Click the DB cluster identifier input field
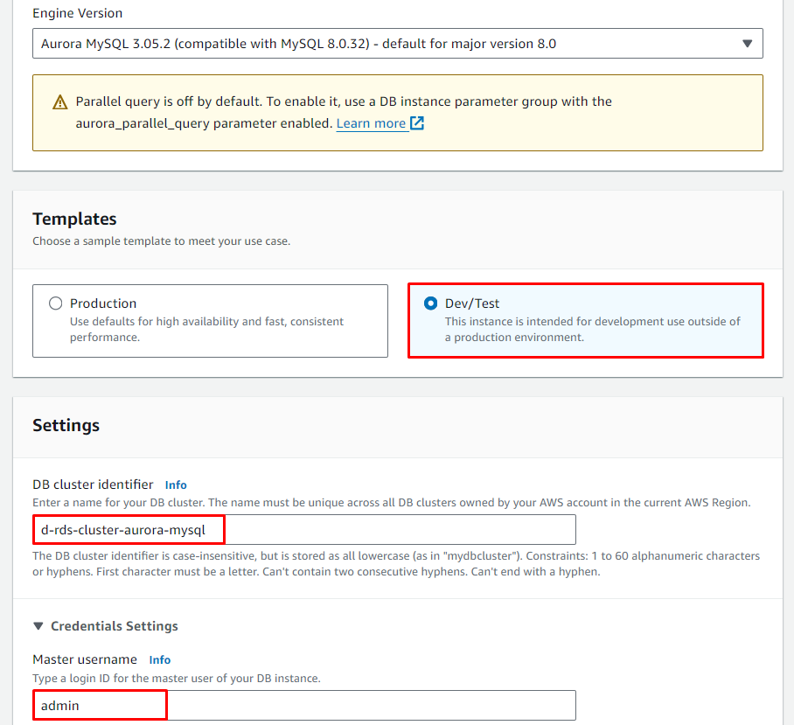The image size is (794, 725). click(304, 530)
